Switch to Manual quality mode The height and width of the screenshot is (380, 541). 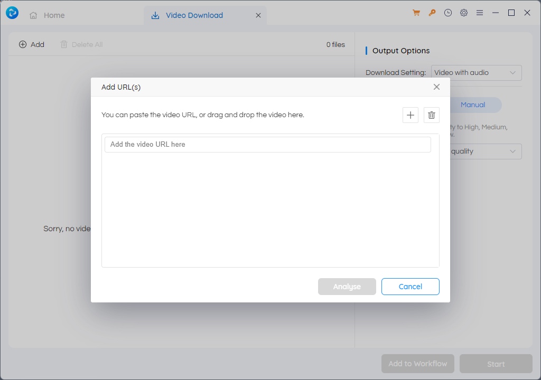[x=473, y=104]
